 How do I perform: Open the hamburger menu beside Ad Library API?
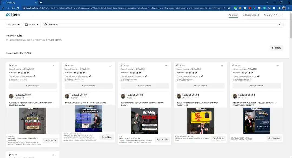281,15
